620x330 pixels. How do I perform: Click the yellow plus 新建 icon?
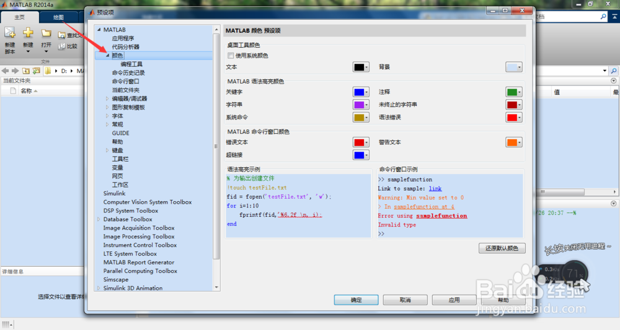point(28,32)
